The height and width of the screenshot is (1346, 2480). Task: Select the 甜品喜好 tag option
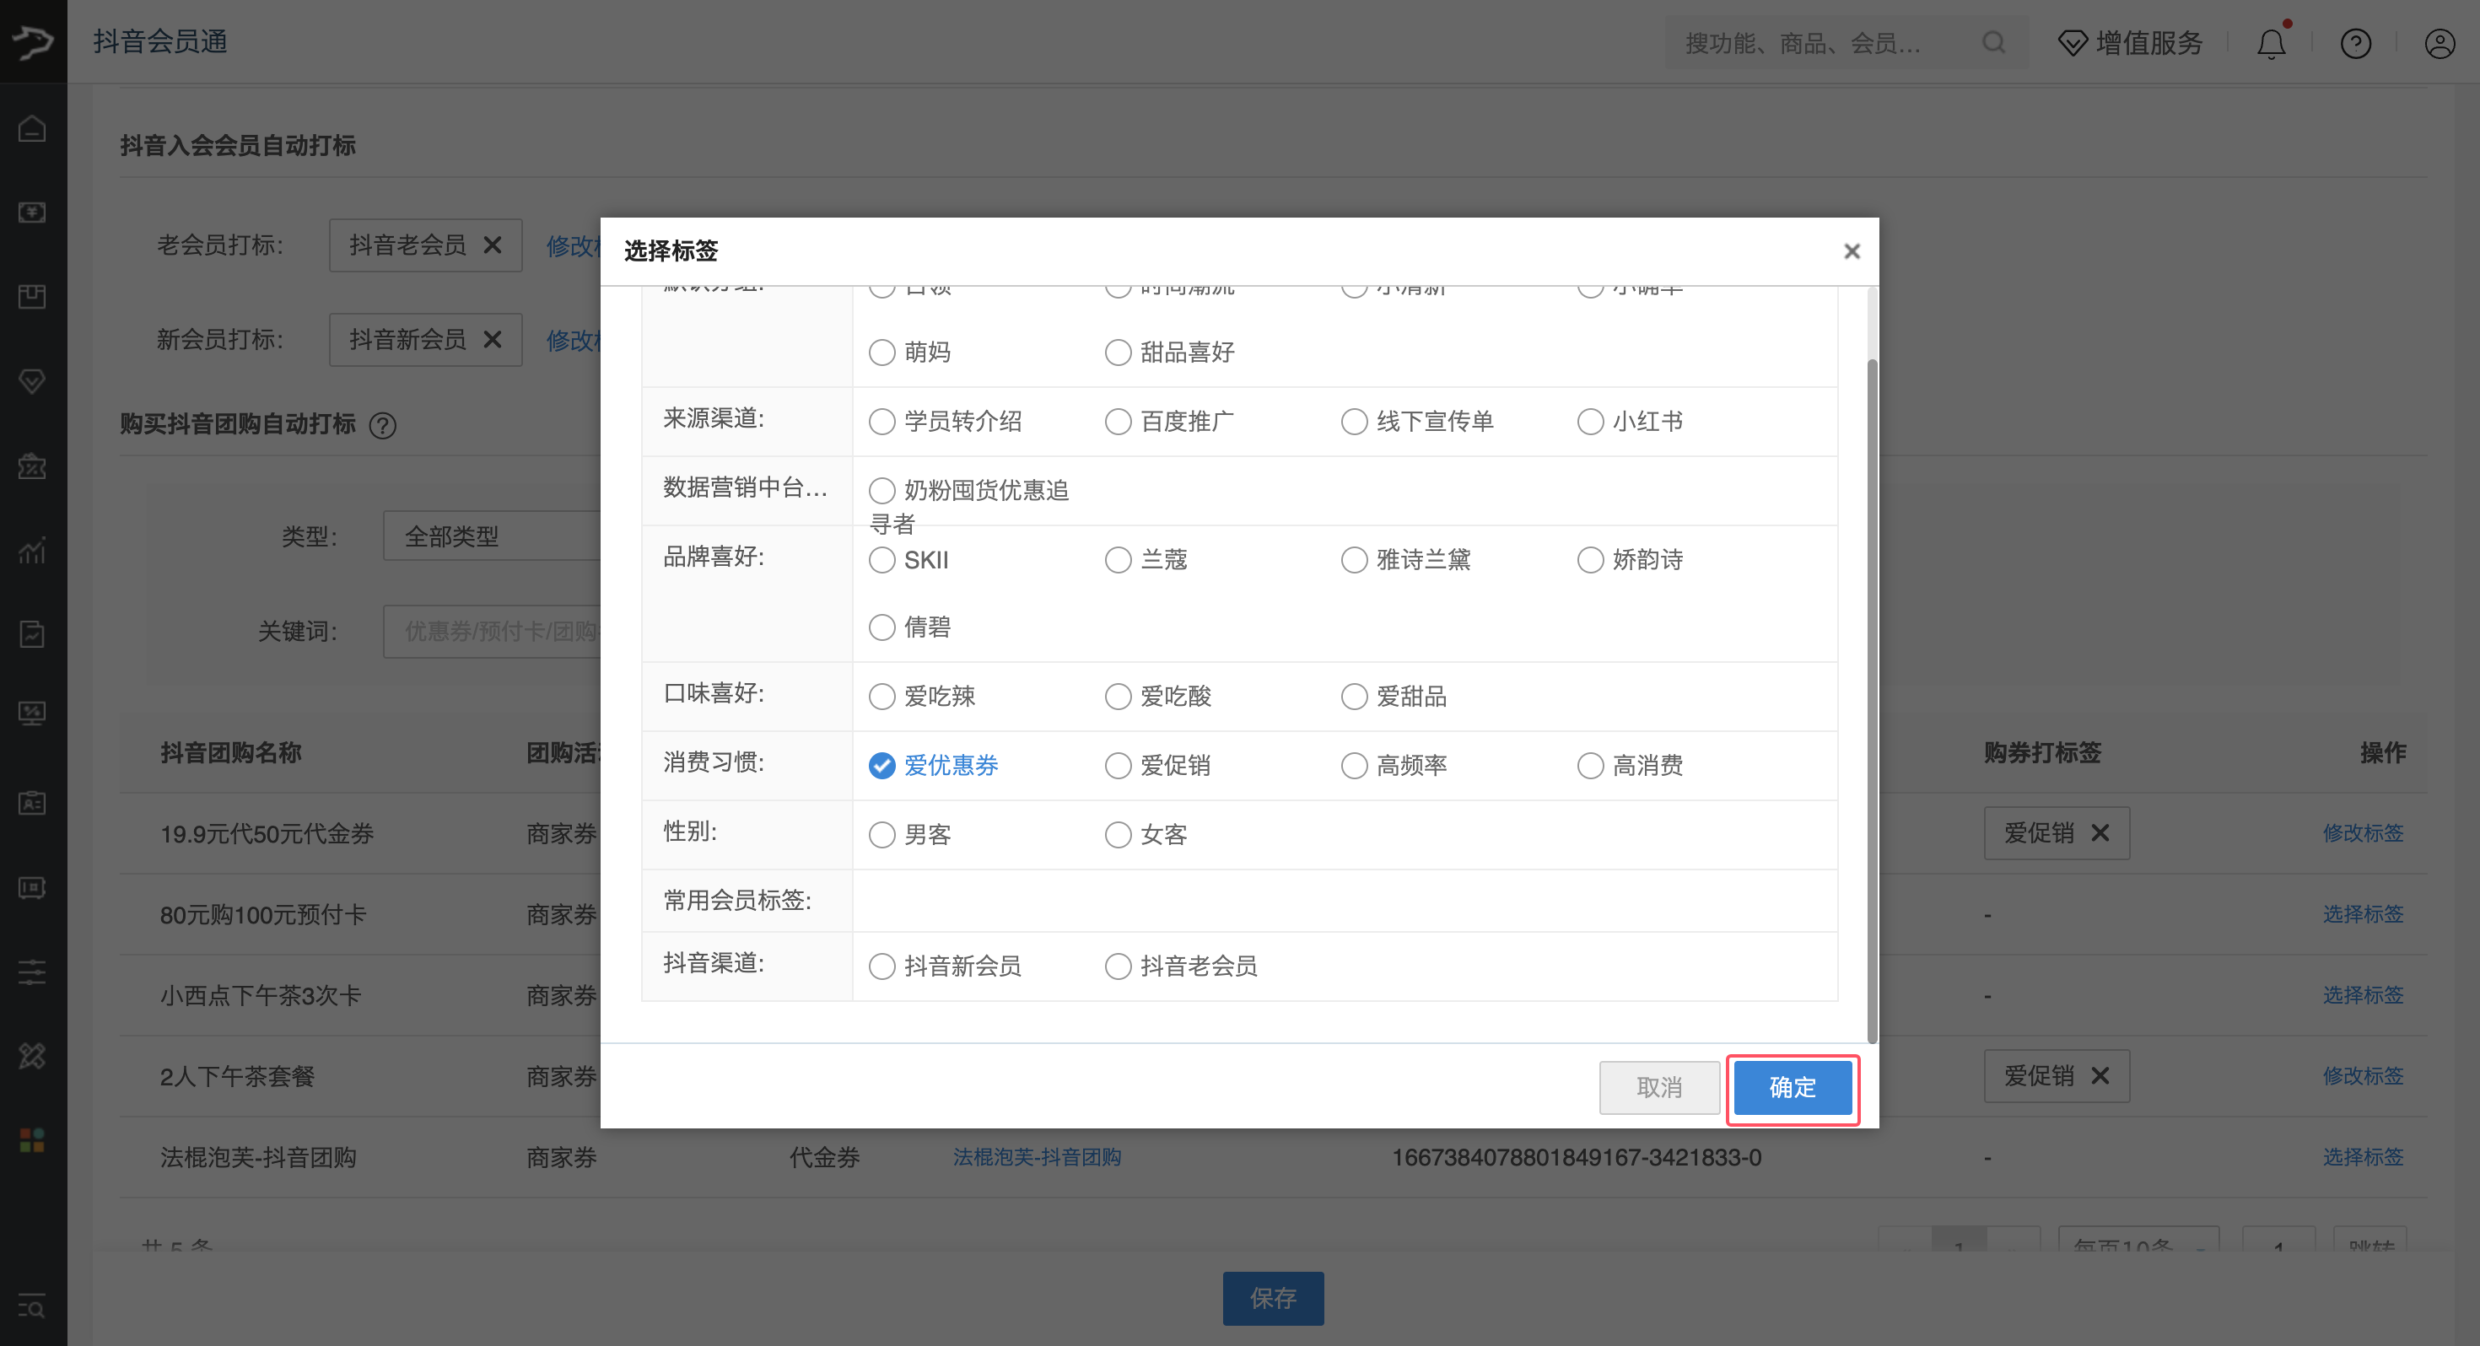(1170, 353)
